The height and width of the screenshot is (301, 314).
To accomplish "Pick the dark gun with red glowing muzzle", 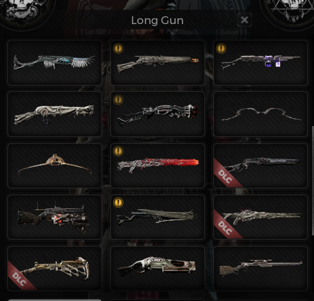I will [x=158, y=114].
